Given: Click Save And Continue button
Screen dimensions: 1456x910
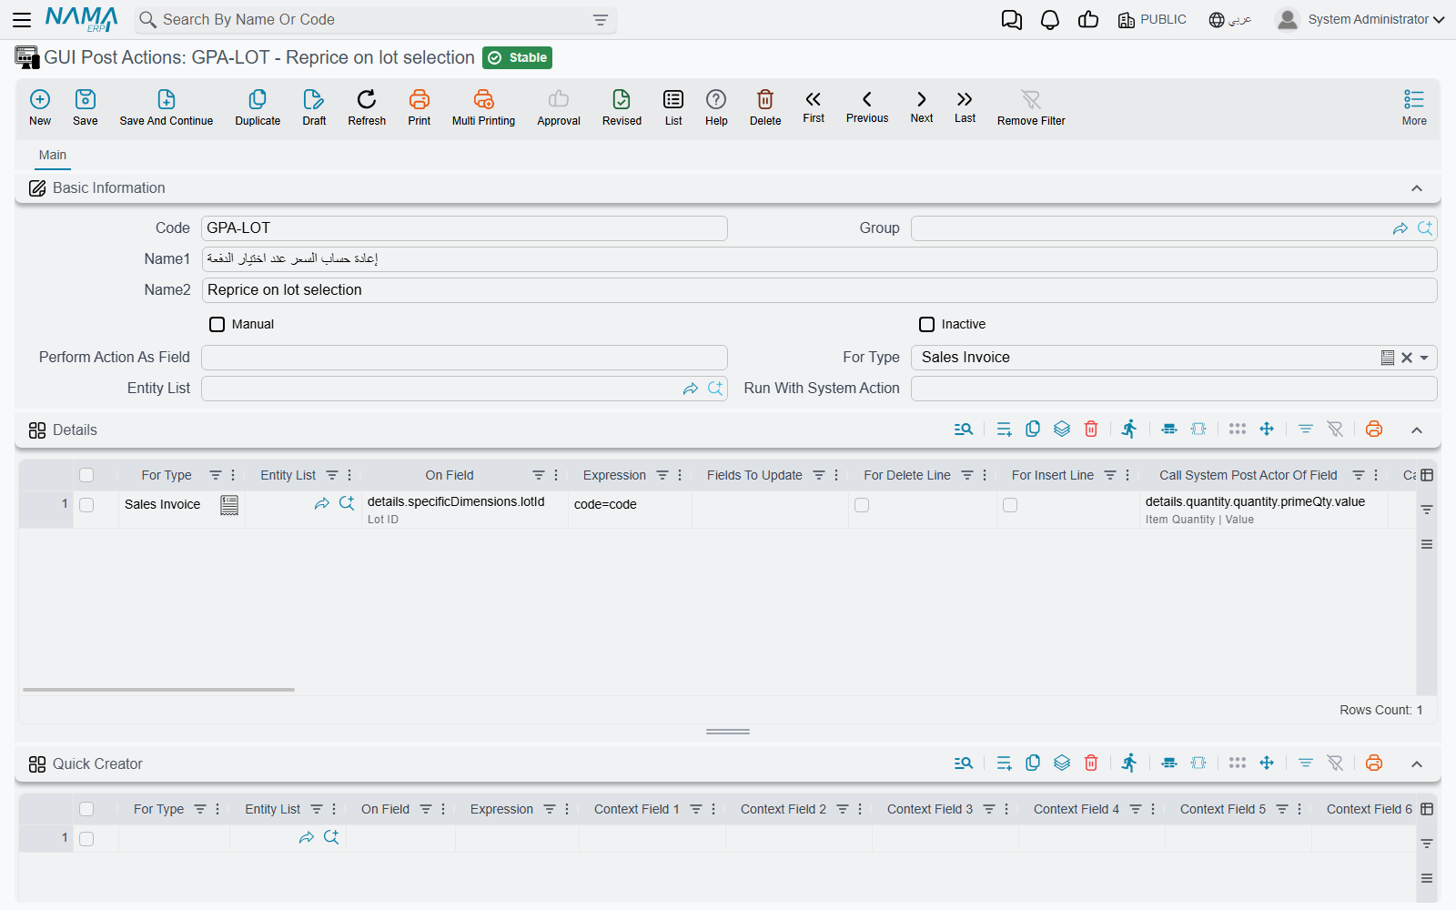Looking at the screenshot, I should point(167,106).
